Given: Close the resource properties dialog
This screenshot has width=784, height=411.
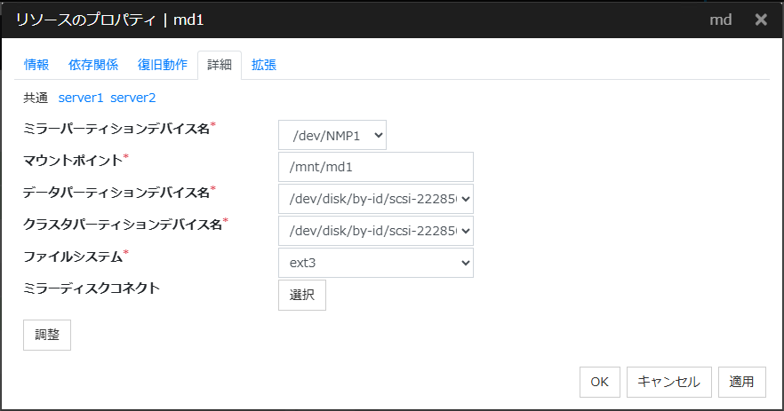Looking at the screenshot, I should coord(761,20).
